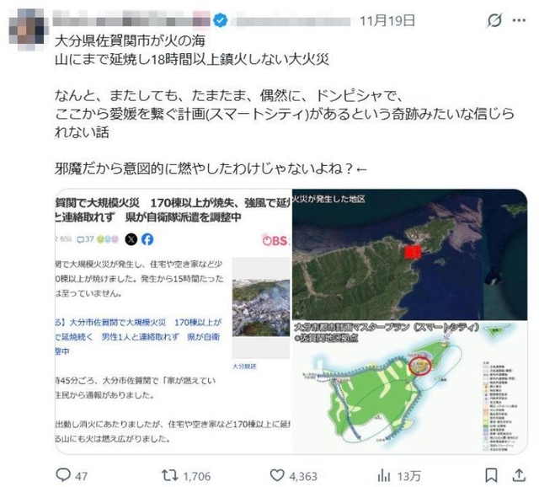
Task: Click the OBS logo in the article
Action: (276, 240)
